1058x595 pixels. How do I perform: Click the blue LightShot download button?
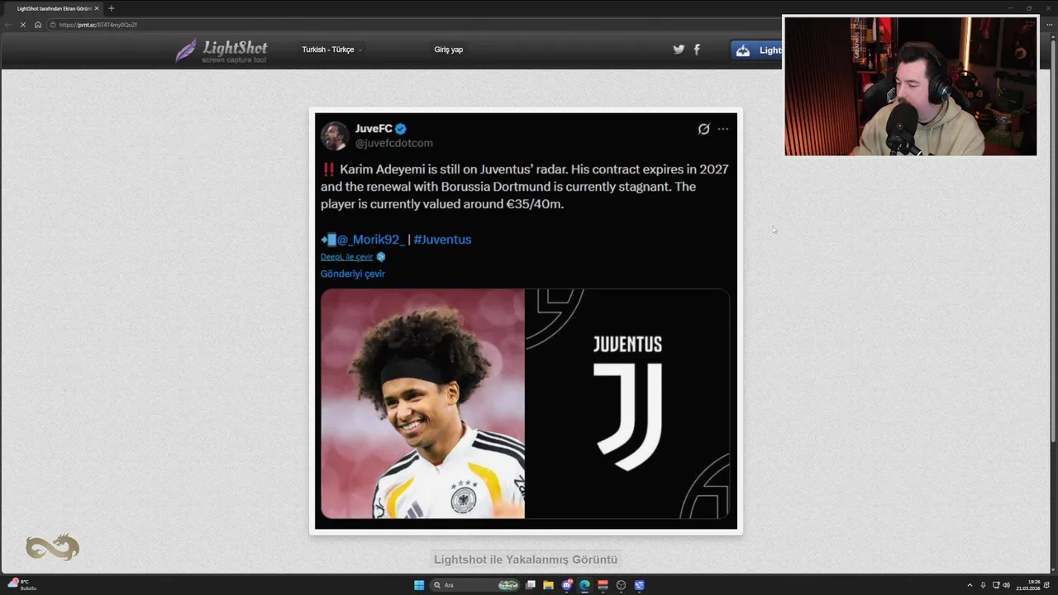click(x=756, y=50)
